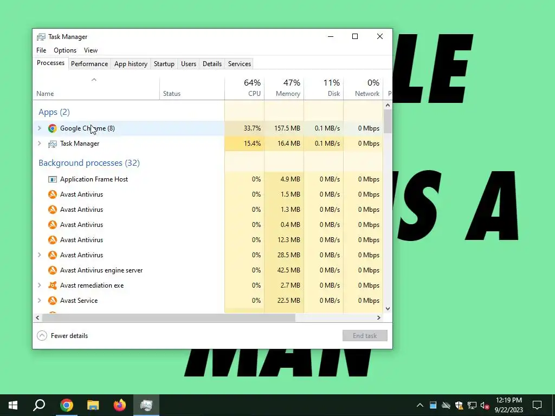Launch Firefox from the taskbar

(120, 405)
